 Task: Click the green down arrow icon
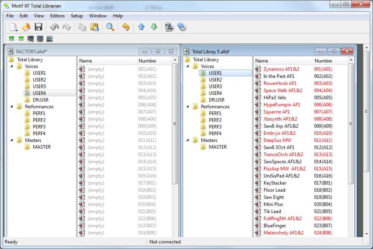point(154,27)
